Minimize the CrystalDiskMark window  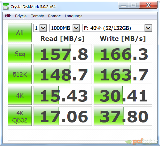[124, 5]
